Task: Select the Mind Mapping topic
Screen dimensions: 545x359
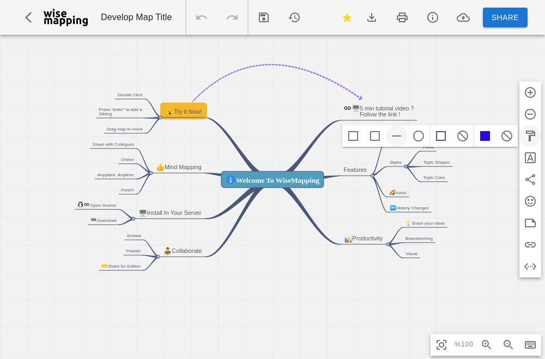Action: [x=179, y=167]
